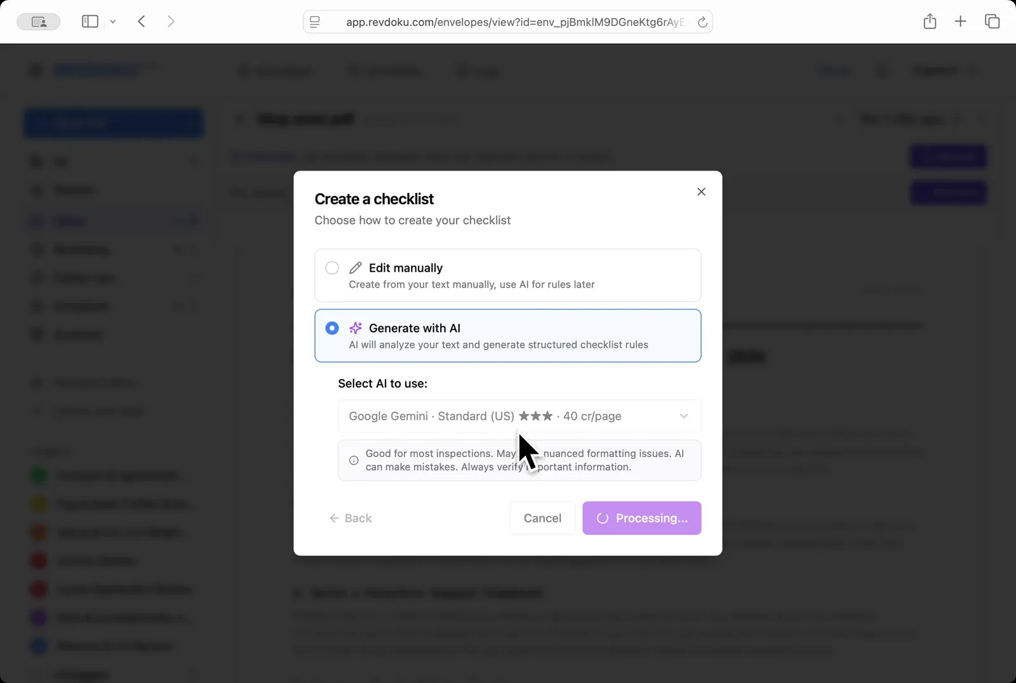Click the info icon in the Gemini description box
This screenshot has height=683, width=1016.
pyautogui.click(x=354, y=460)
